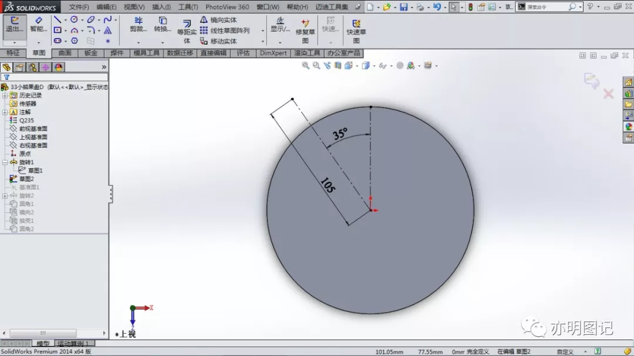This screenshot has width=634, height=356.
Task: Click Display/Delete Relations (显示) tool
Action: coord(280,25)
